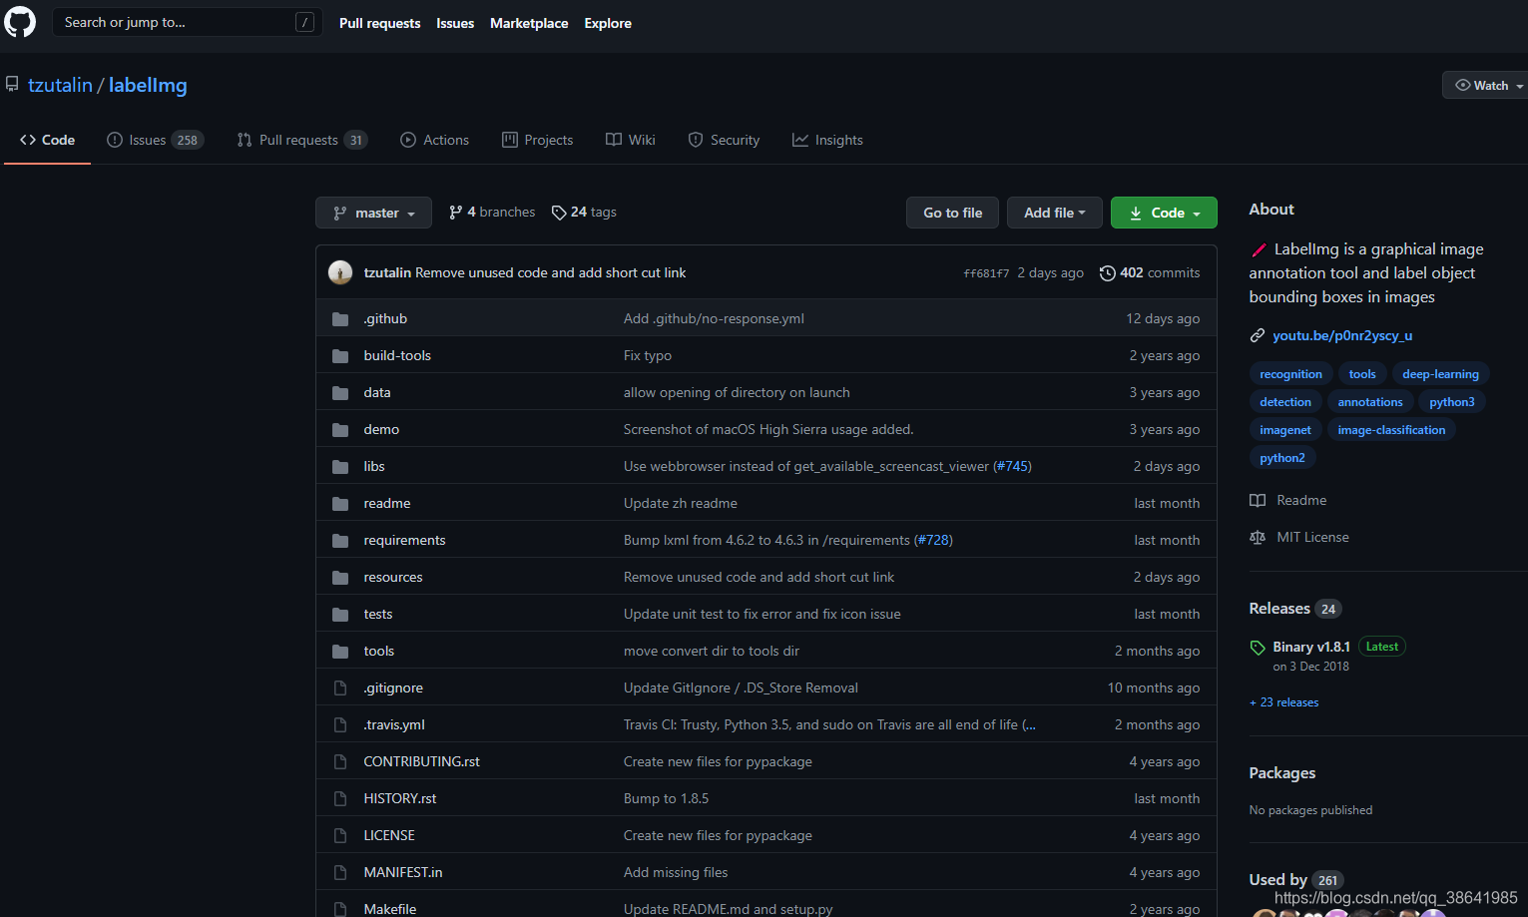Click the file icon for MANIFEST.in

(x=340, y=873)
